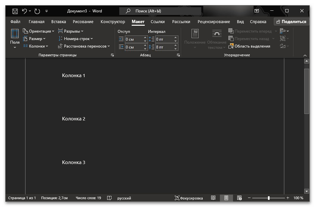
Task: Expand the Колонки columns dropdown
Action: [x=36, y=46]
